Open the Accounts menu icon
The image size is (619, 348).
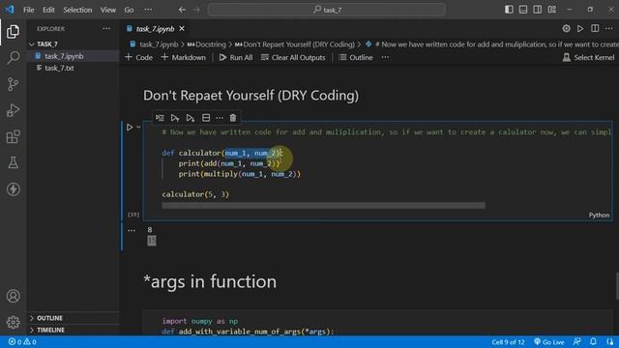[13, 296]
